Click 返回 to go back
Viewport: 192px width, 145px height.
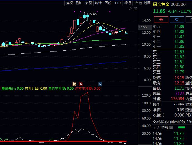coord(147,3)
